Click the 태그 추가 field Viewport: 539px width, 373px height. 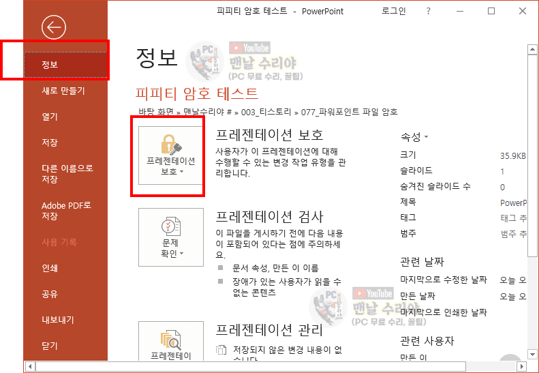(513, 218)
